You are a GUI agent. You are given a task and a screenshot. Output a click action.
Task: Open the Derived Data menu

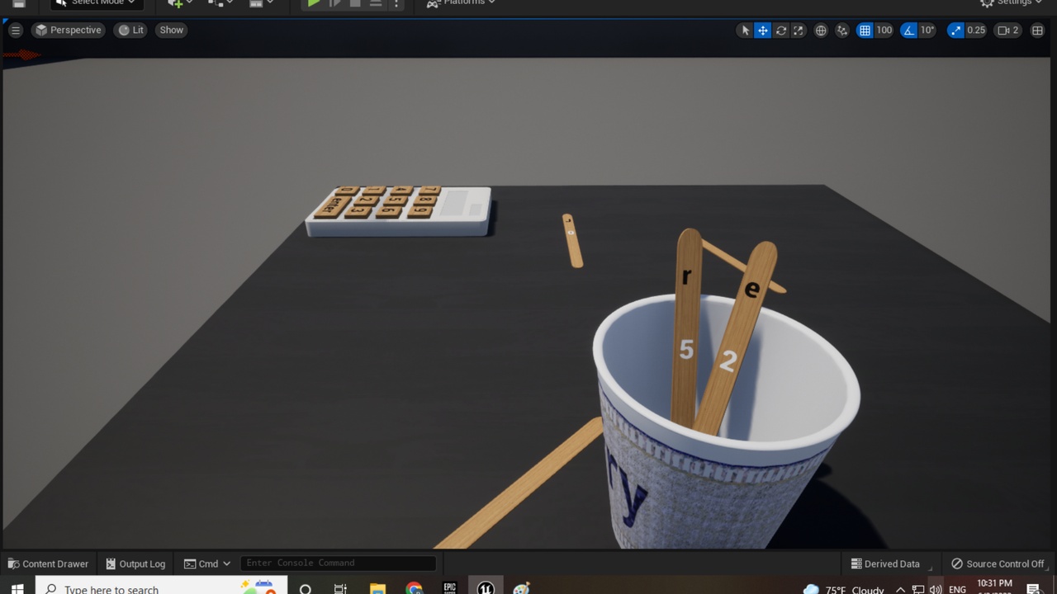(885, 563)
